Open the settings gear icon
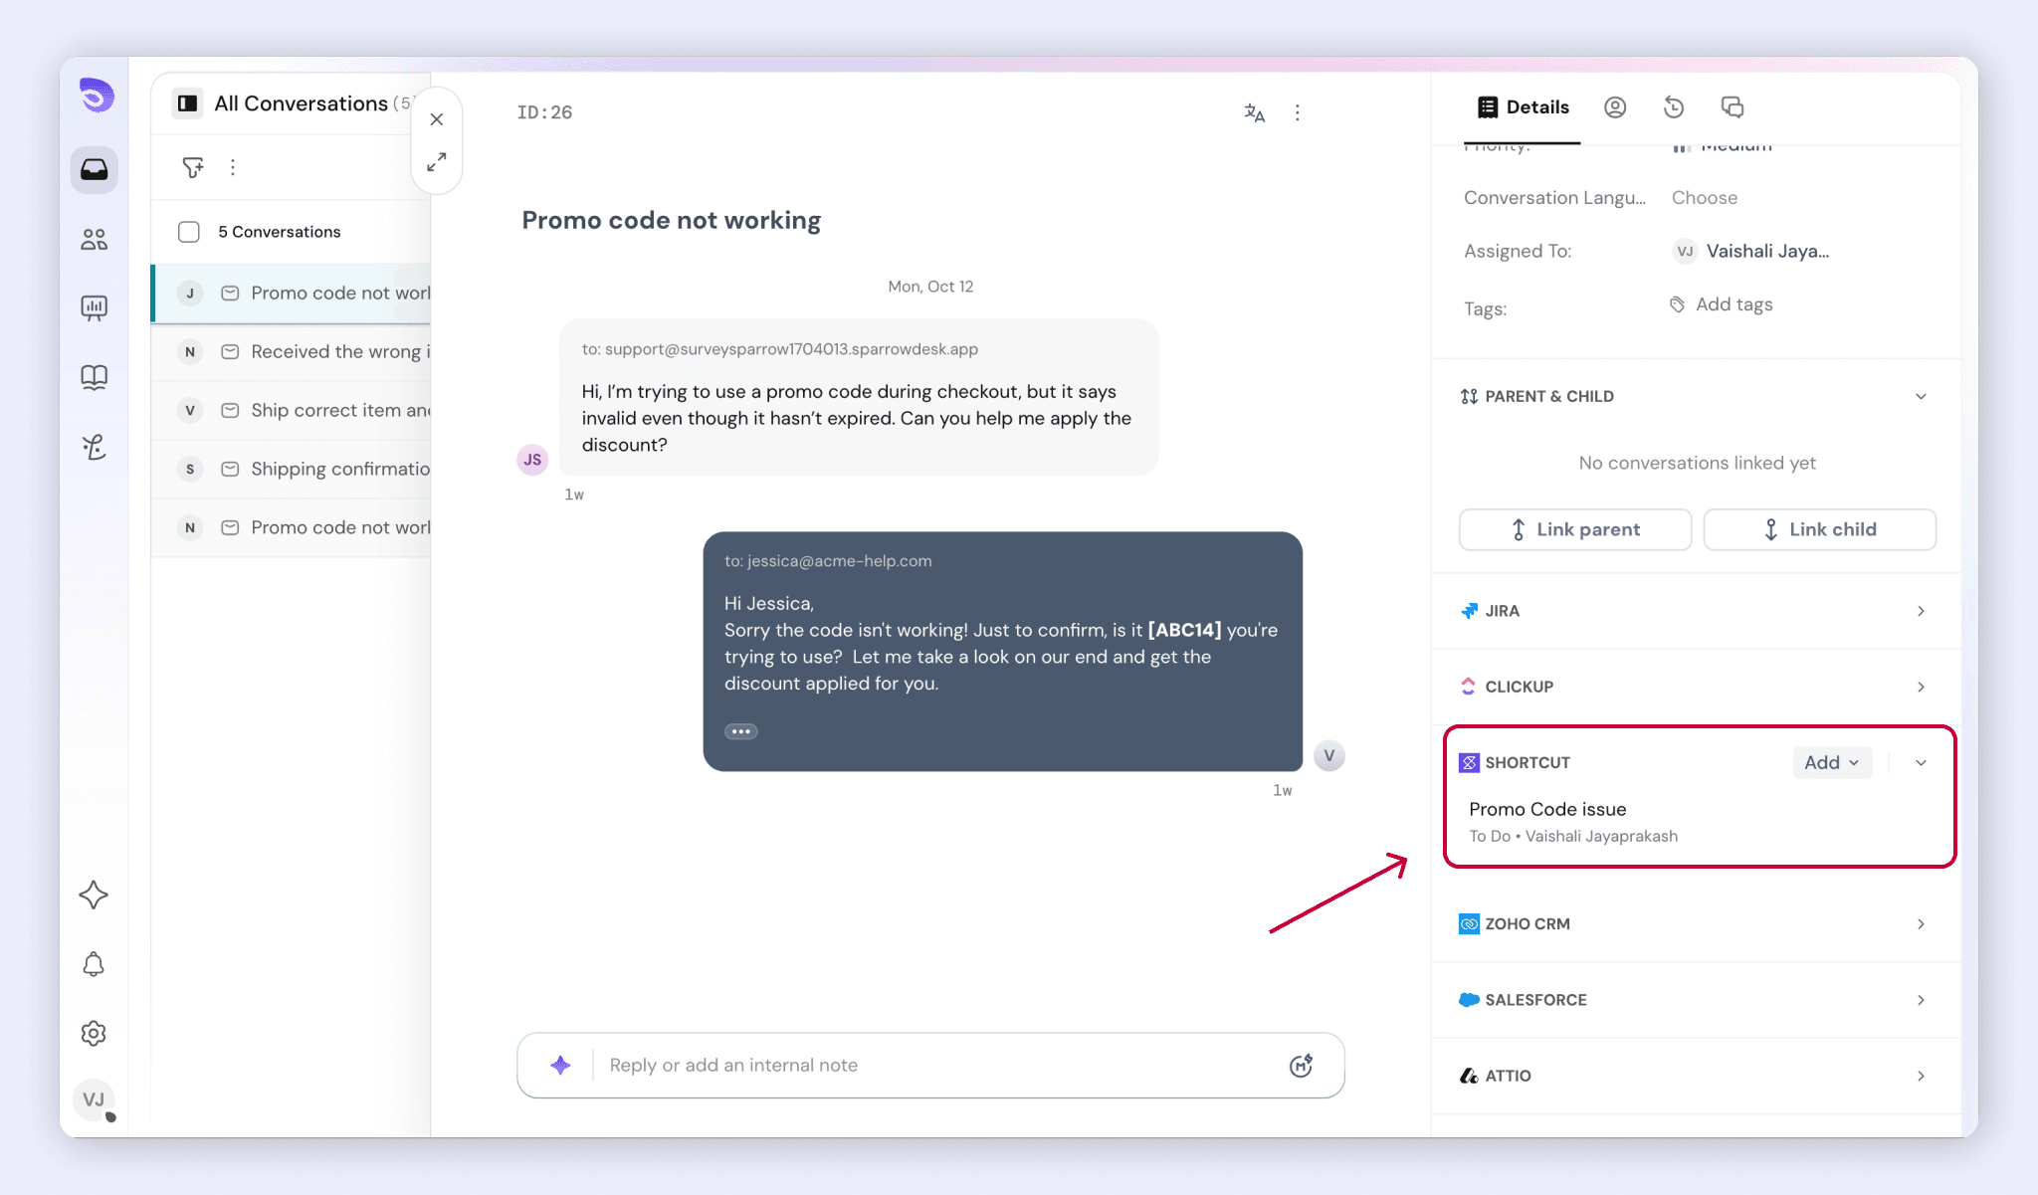Viewport: 2038px width, 1195px height. click(x=94, y=1034)
